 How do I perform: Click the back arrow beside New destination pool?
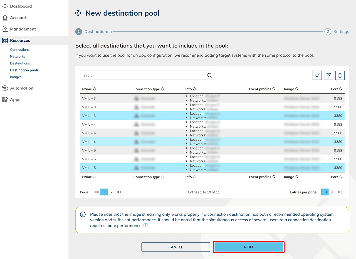(x=78, y=13)
